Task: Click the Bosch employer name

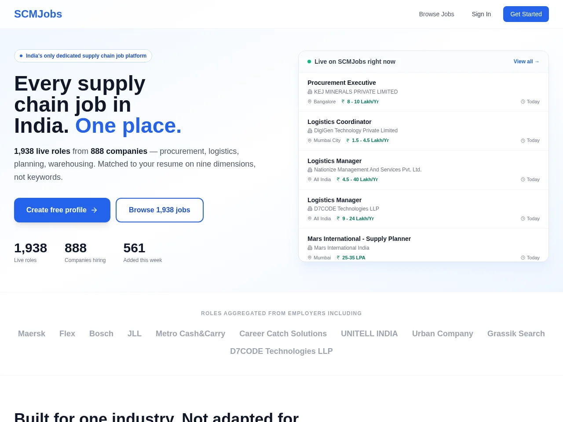Action: tap(101, 334)
